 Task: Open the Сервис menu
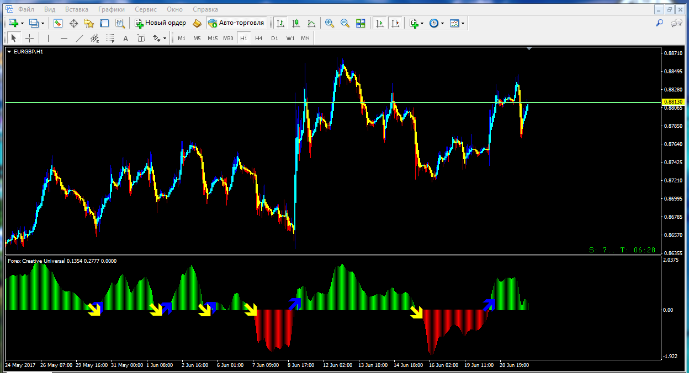coord(146,9)
